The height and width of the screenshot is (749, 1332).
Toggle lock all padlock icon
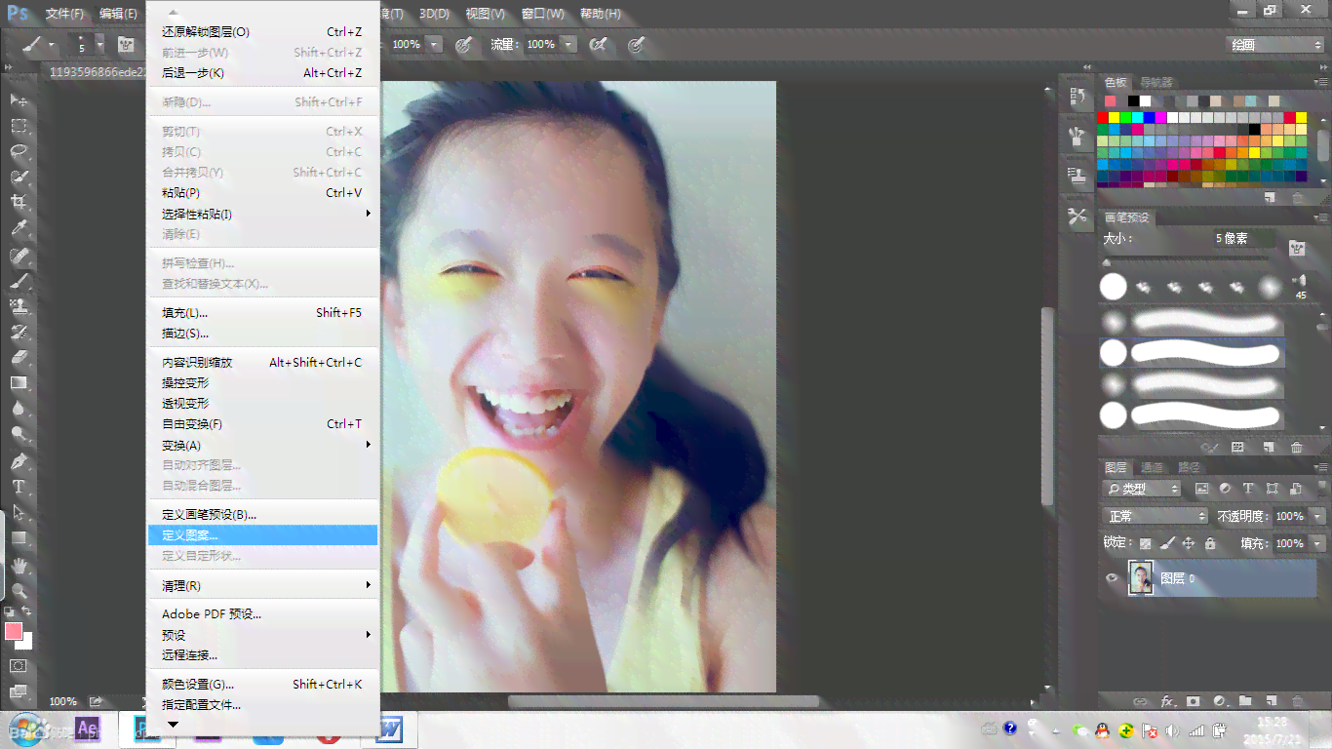pyautogui.click(x=1210, y=543)
